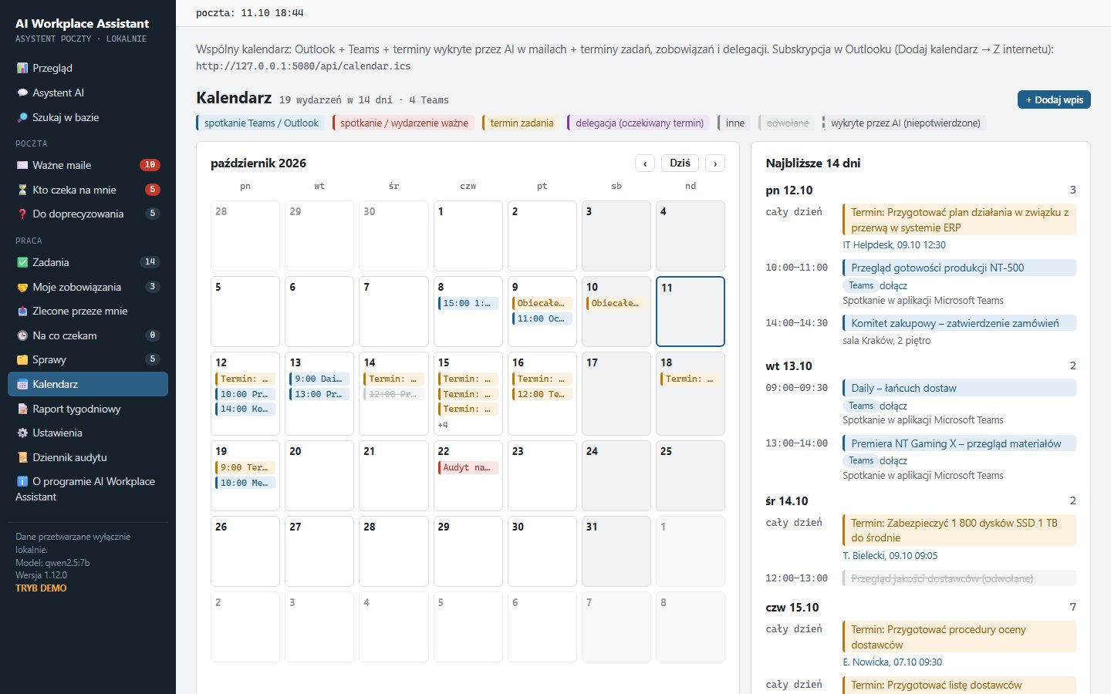Open Raport tygodniowy page label
Image resolution: width=1111 pixels, height=694 pixels.
click(76, 409)
